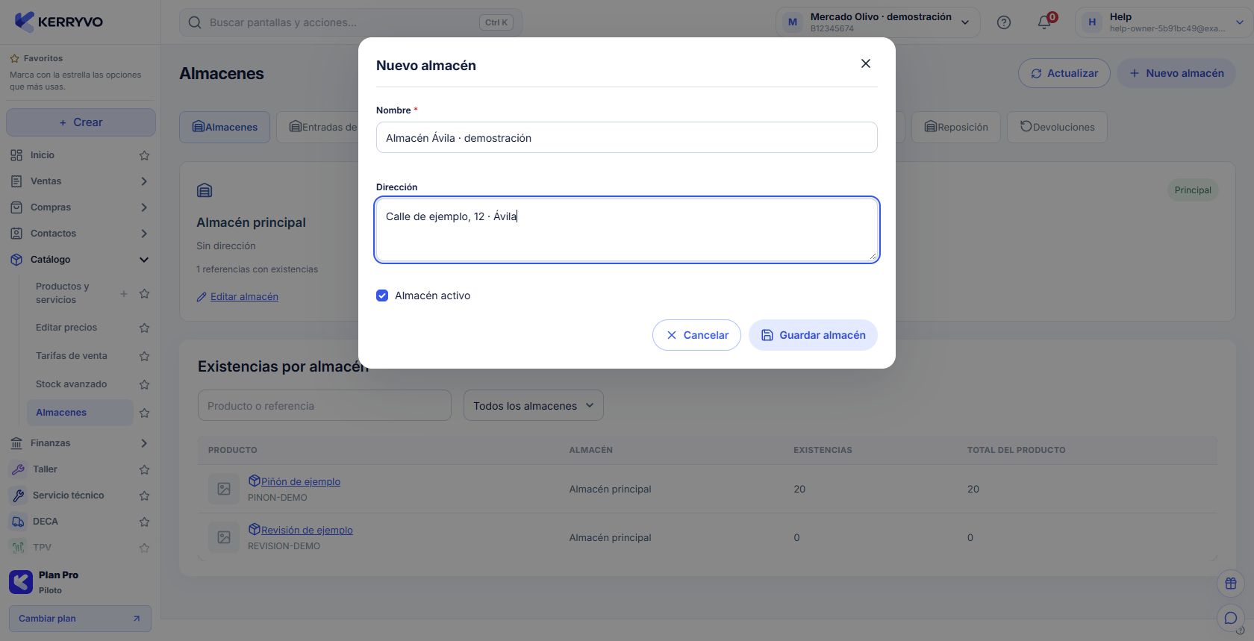This screenshot has width=1254, height=641.
Task: Star Stock avanzado as a favorite
Action: click(x=145, y=384)
